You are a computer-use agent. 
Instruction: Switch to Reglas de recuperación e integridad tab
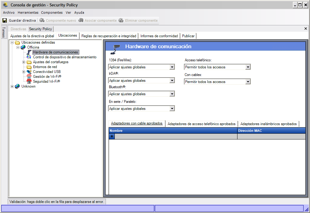(x=109, y=36)
